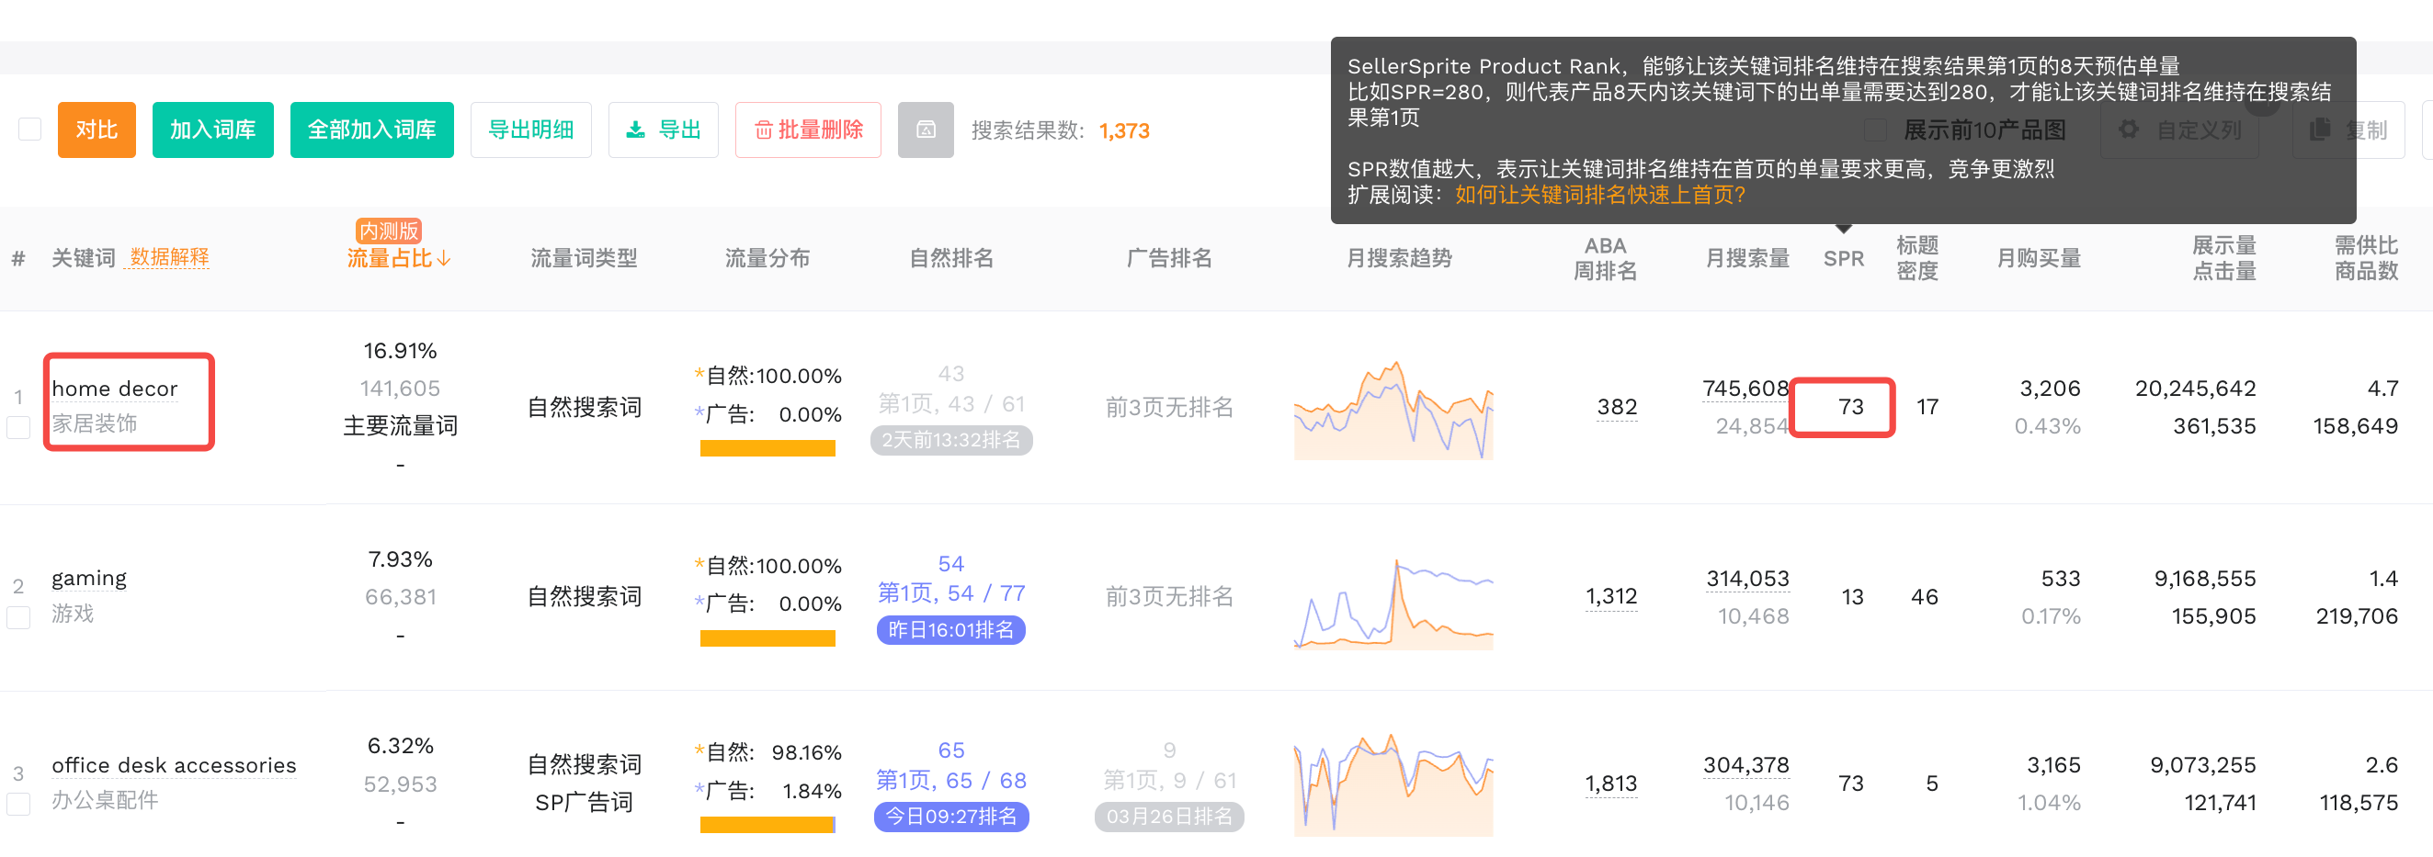Image resolution: width=2433 pixels, height=857 pixels.
Task: Click the 全部加入词库 button
Action: click(371, 130)
